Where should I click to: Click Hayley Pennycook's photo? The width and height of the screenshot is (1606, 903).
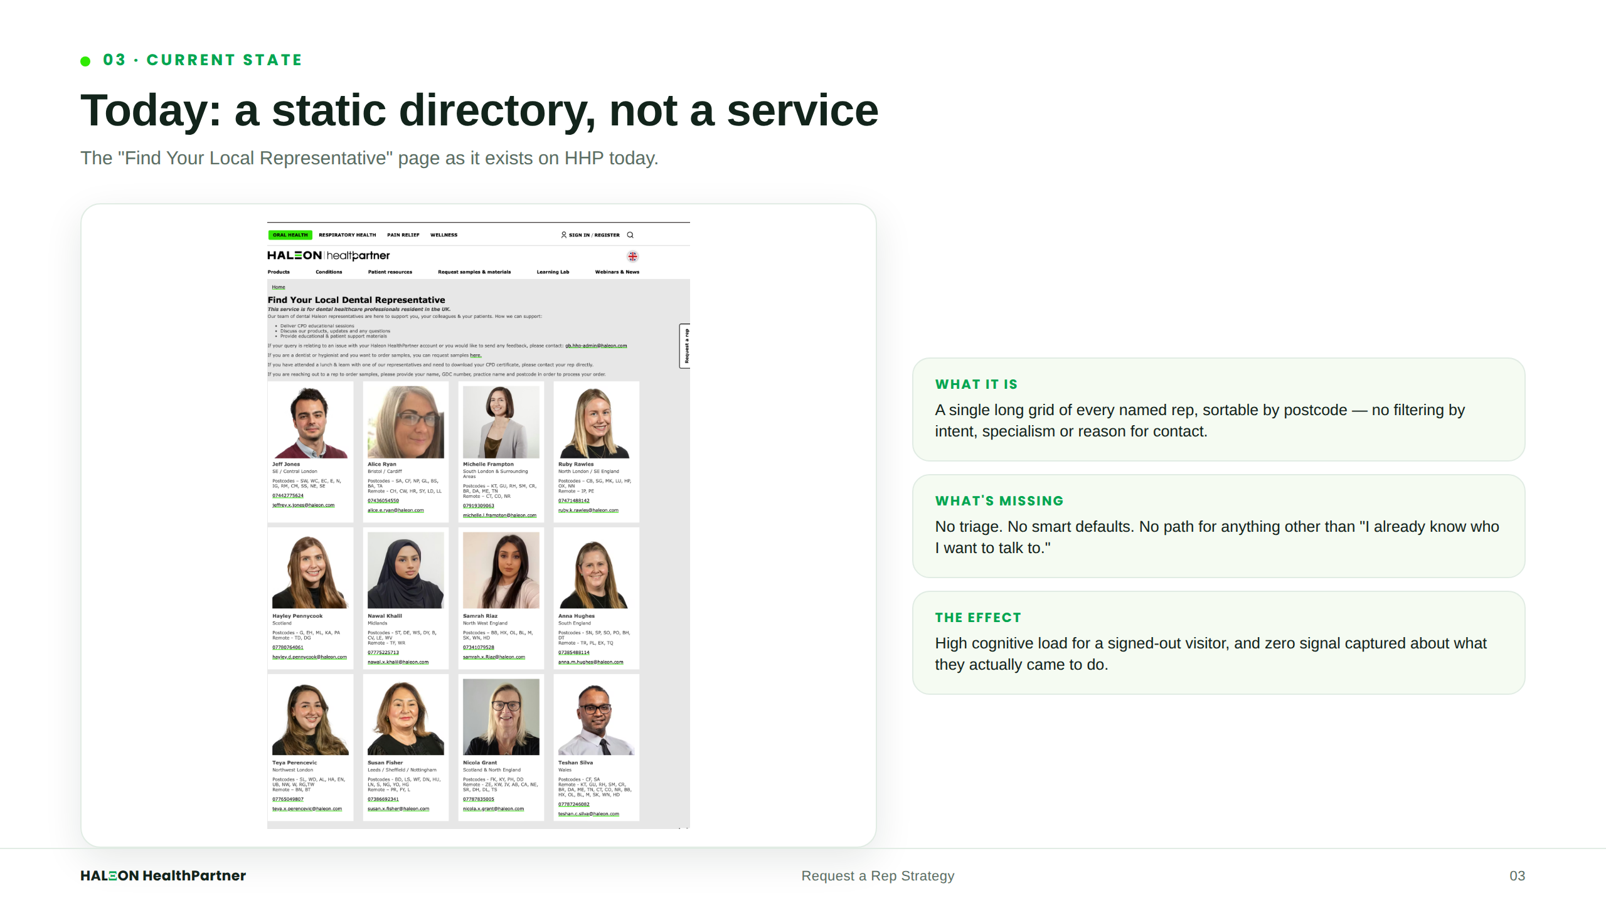pos(311,571)
